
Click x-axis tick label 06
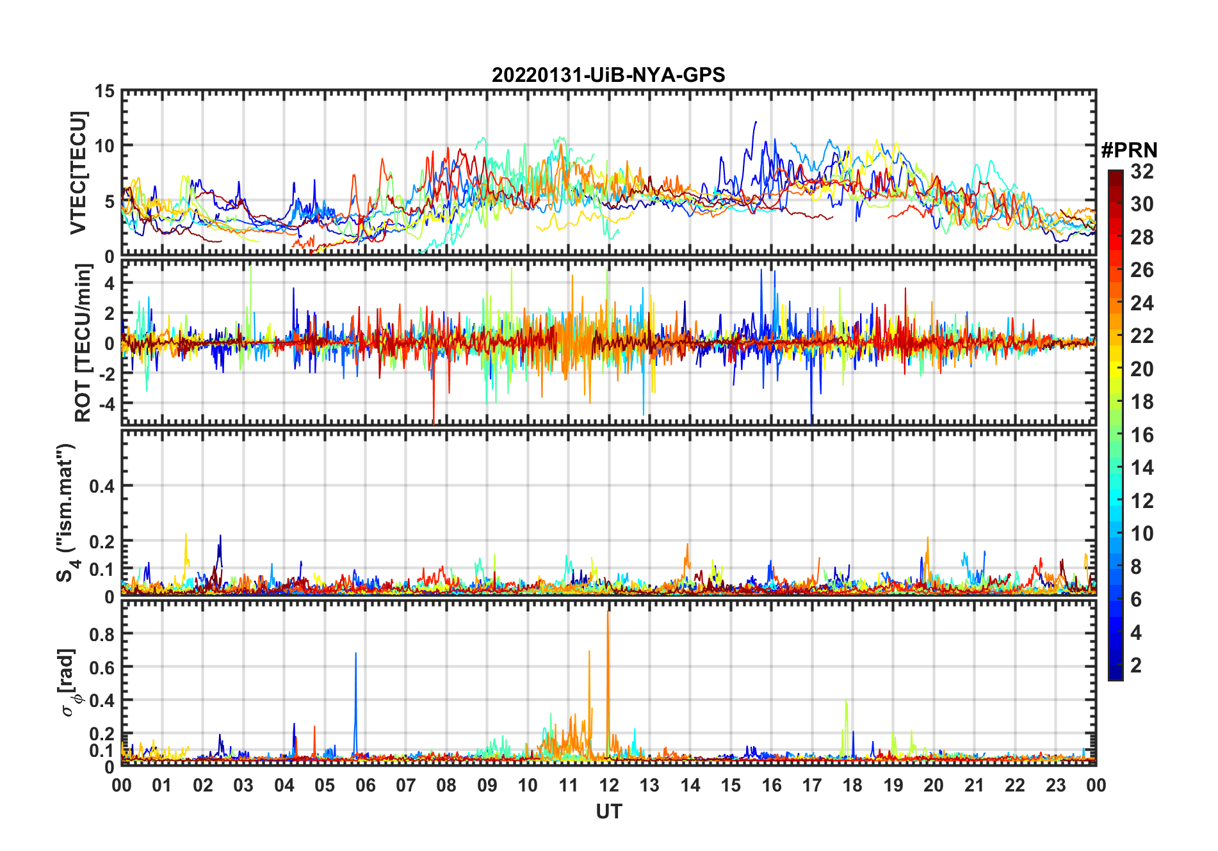tap(365, 785)
